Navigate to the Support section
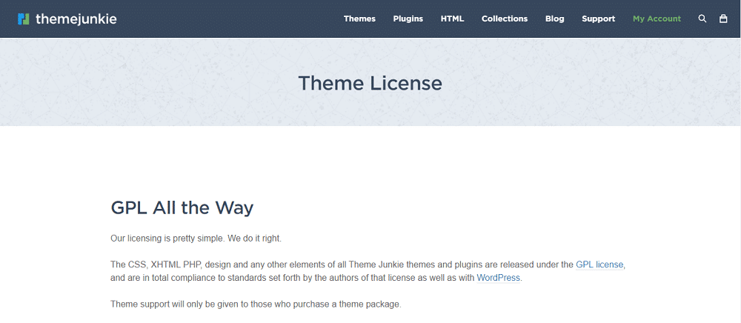This screenshot has height=323, width=741. tap(598, 19)
